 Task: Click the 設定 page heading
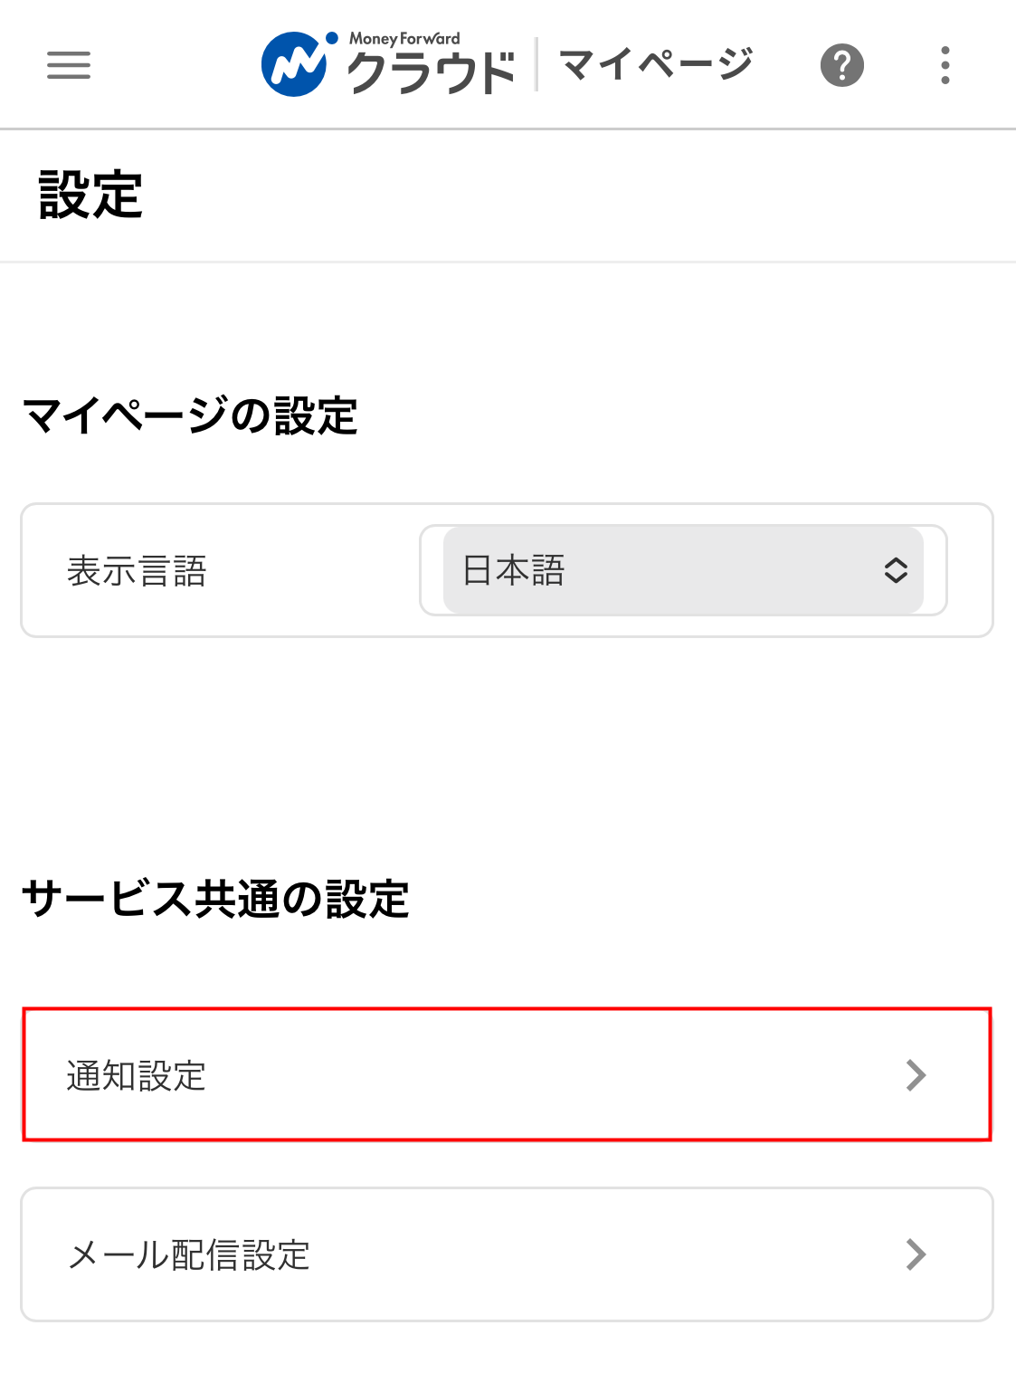(91, 195)
